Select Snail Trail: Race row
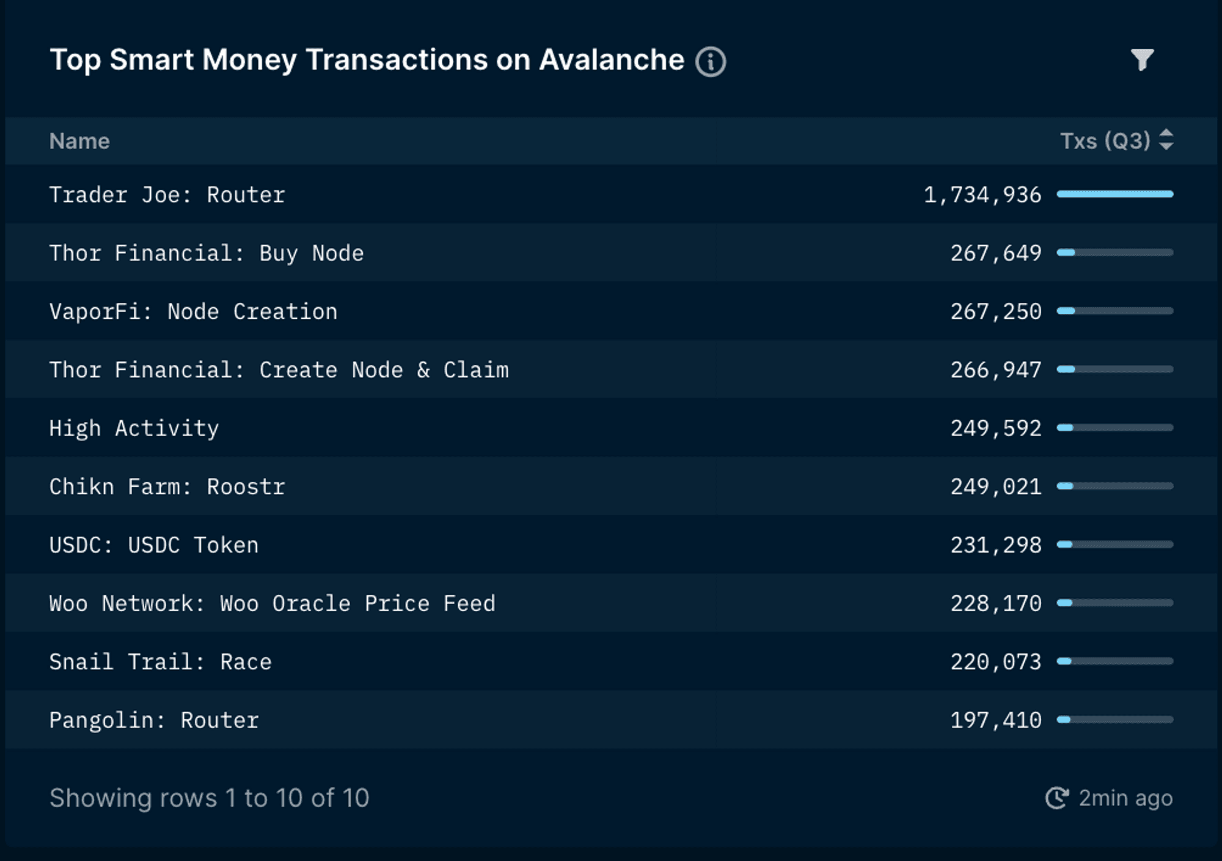The image size is (1222, 861). 611,661
